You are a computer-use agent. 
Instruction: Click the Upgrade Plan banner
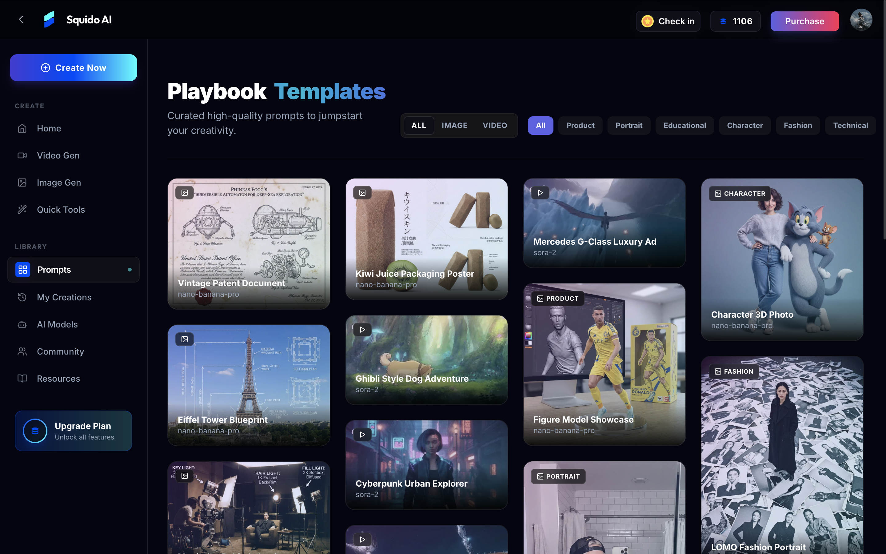(73, 431)
